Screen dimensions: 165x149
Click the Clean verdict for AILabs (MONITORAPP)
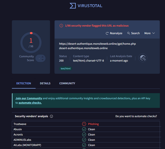click(92, 145)
